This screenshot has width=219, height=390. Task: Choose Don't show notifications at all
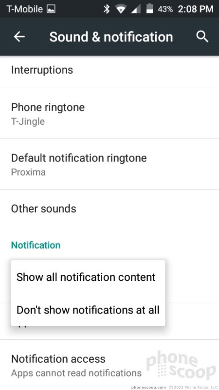point(88,310)
